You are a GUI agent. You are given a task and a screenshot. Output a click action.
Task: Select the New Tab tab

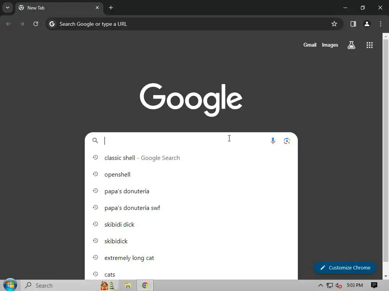[60, 8]
